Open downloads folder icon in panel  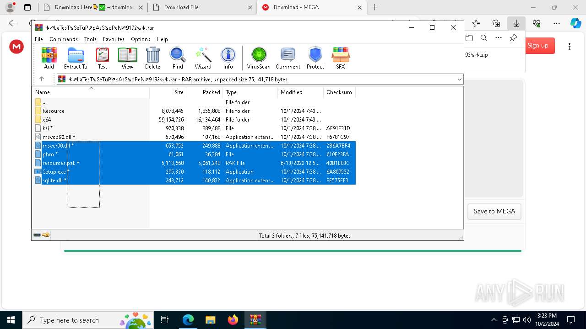pos(469,38)
